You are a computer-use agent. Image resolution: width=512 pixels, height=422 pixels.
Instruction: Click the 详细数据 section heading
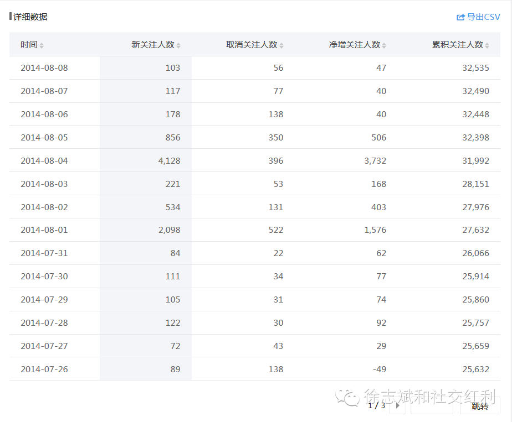click(30, 17)
